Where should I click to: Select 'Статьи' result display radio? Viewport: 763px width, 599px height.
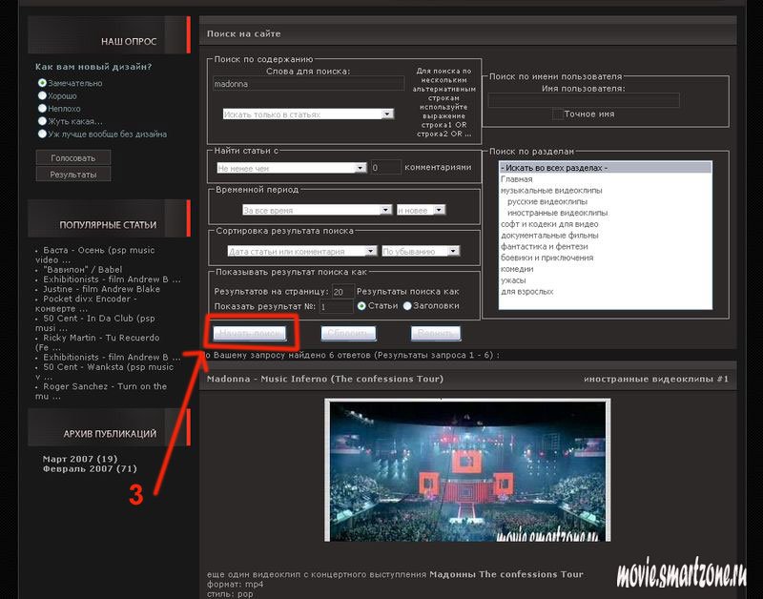[x=361, y=306]
